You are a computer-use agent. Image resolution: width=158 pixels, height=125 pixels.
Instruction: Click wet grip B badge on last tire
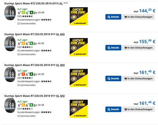coord(31,105)
